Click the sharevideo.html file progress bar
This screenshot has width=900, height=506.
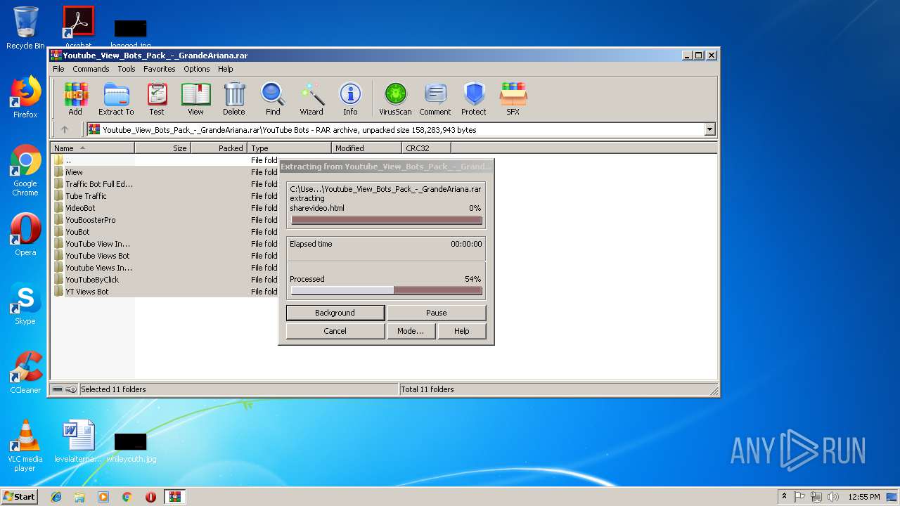(x=387, y=220)
